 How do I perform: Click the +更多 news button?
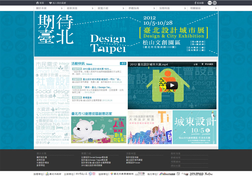click(123, 63)
